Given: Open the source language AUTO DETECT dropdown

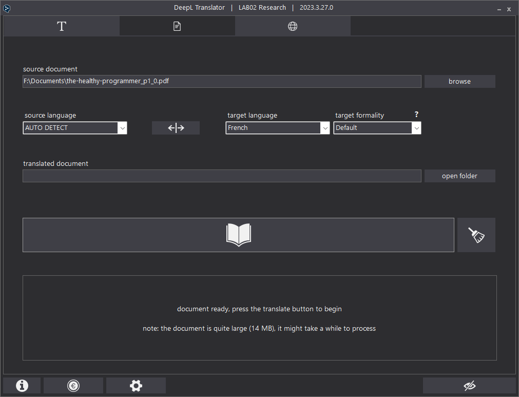Looking at the screenshot, I should tap(75, 128).
